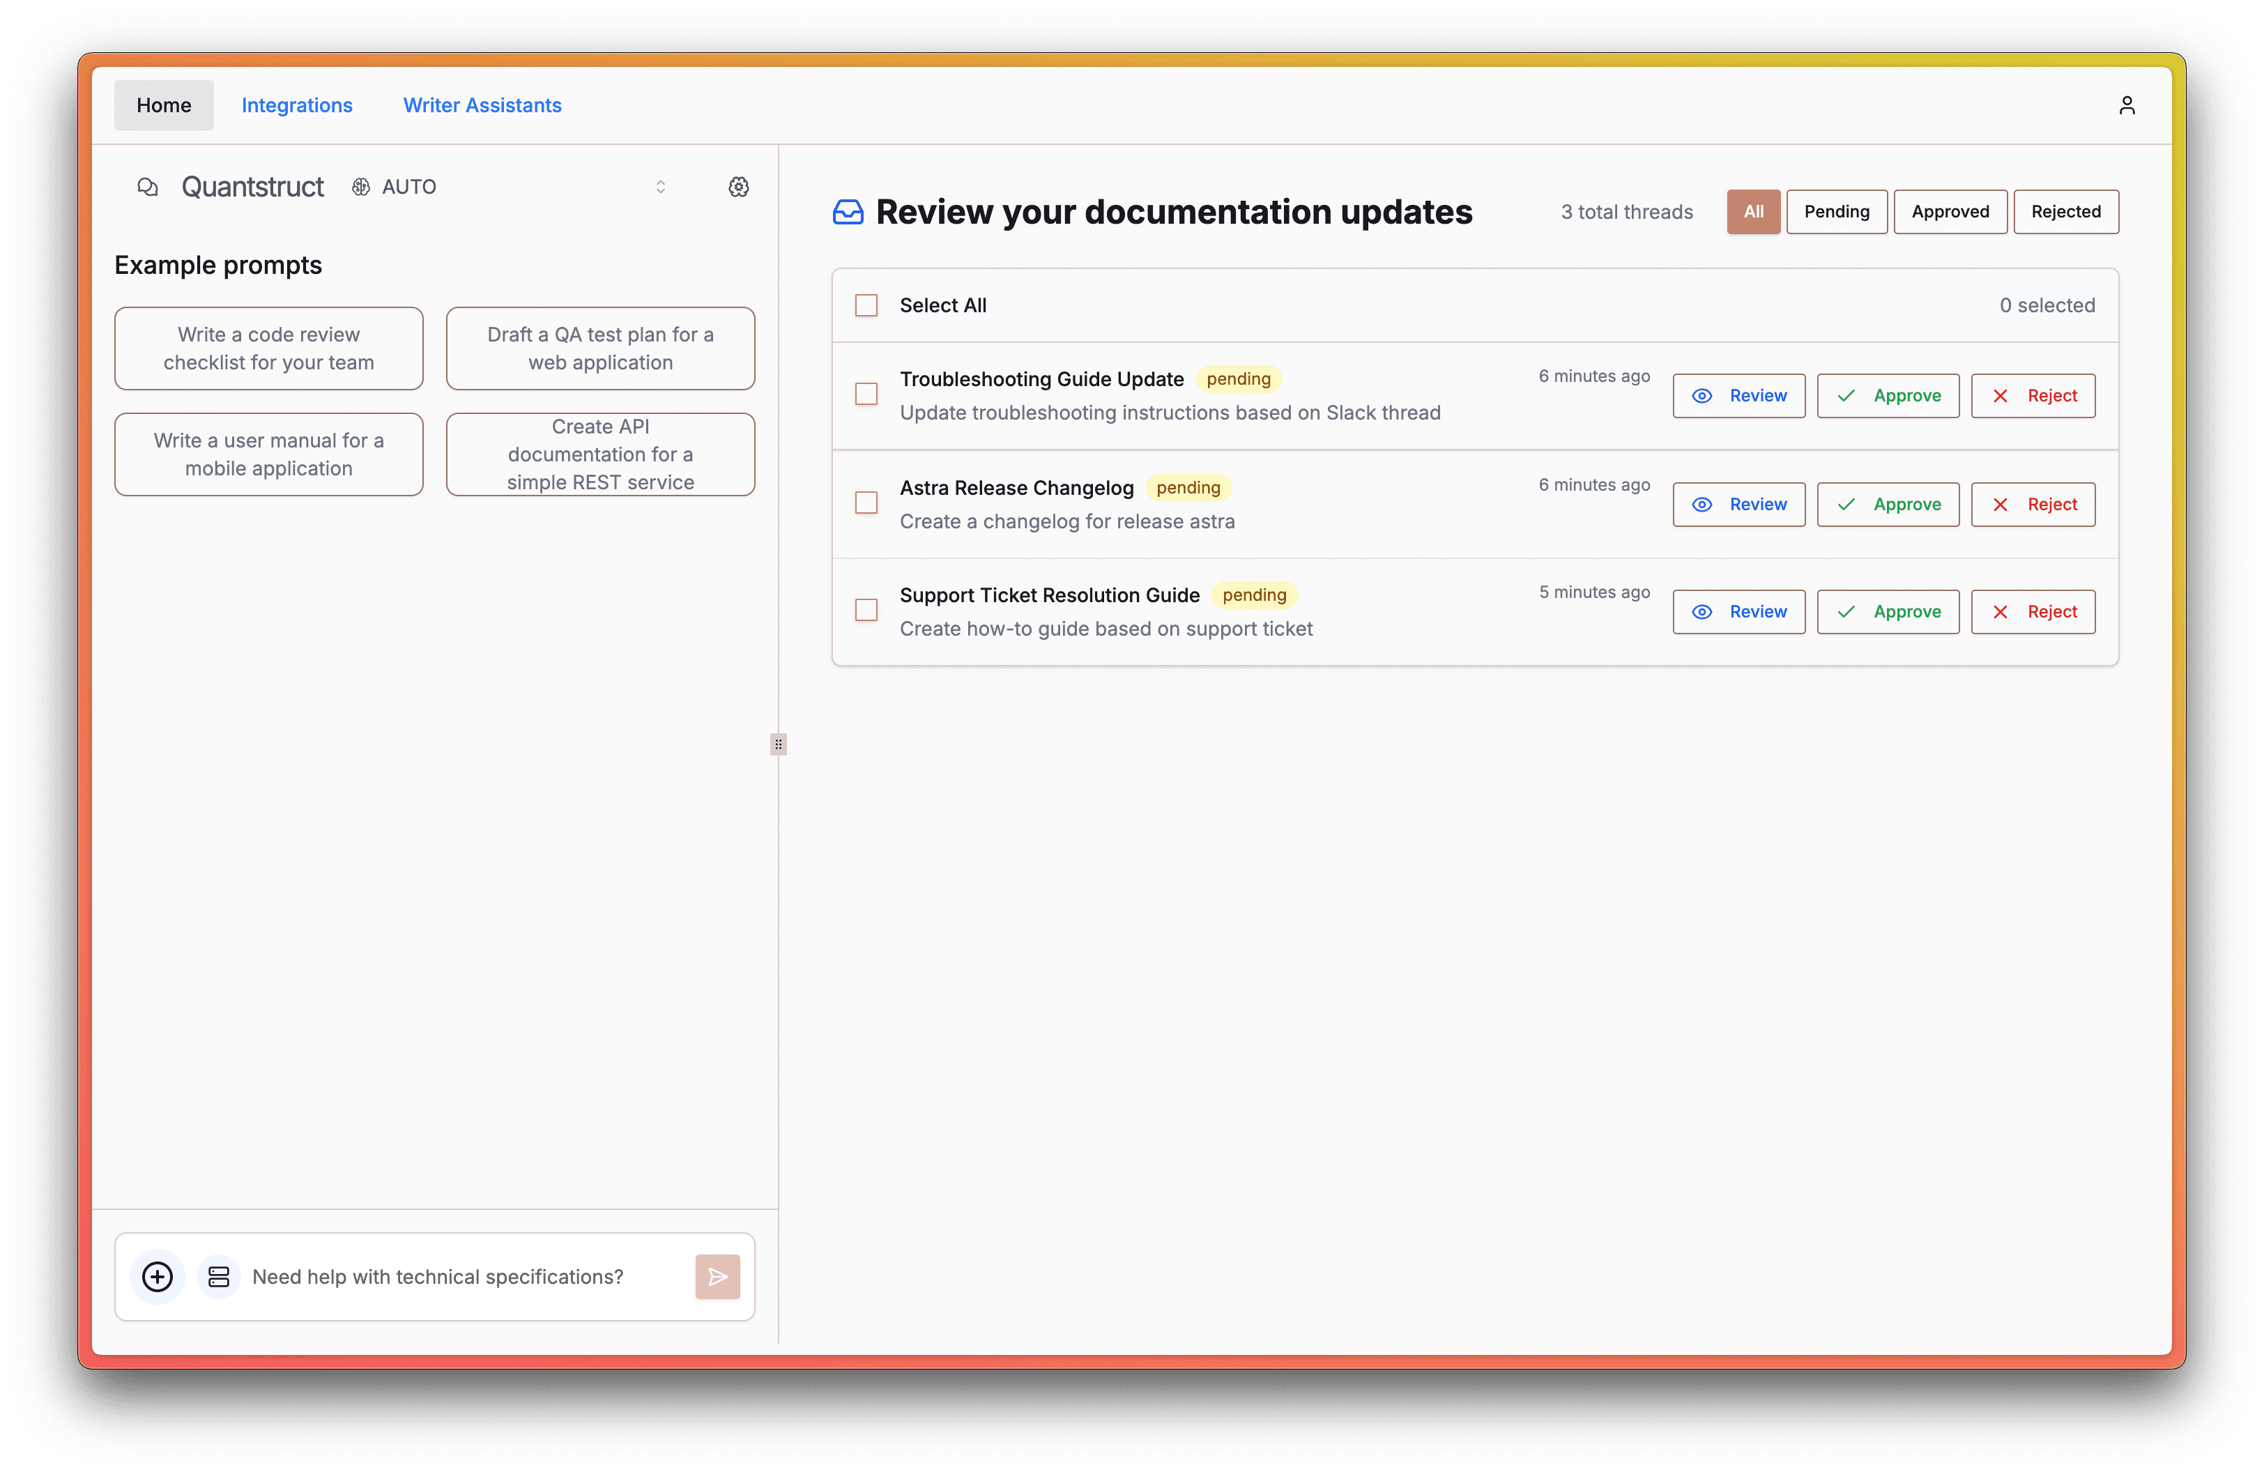Select the user manual example prompt
2264x1472 pixels.
[268, 454]
